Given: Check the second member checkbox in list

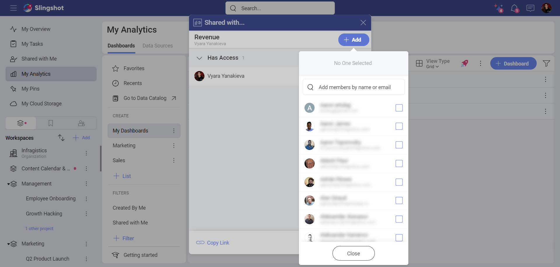Looking at the screenshot, I should click(x=399, y=126).
